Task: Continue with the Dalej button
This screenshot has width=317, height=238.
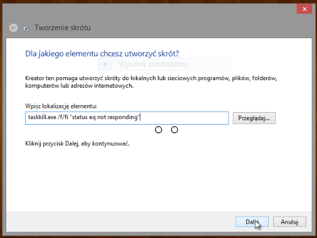Action: (252, 222)
